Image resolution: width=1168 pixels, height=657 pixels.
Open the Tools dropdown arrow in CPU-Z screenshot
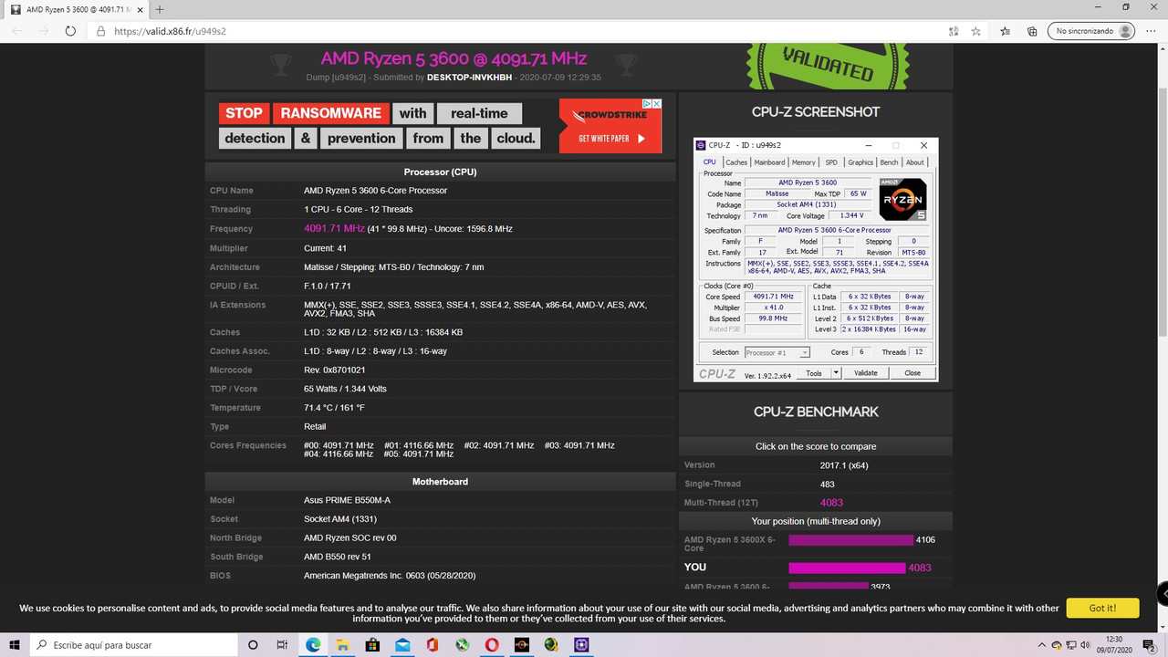click(x=834, y=373)
